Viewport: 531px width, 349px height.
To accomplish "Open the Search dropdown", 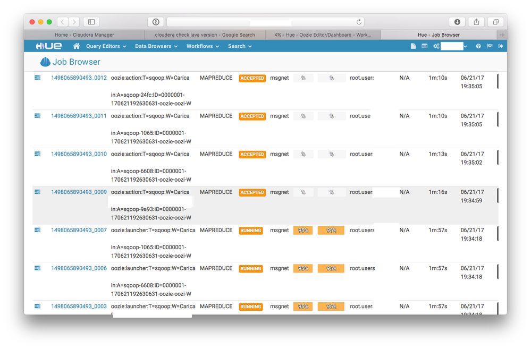I will (240, 46).
